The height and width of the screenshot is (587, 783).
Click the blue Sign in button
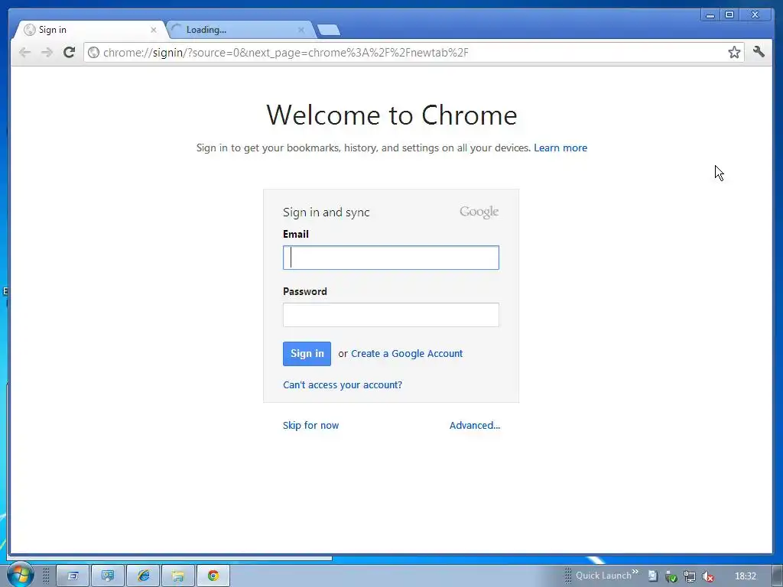click(307, 354)
